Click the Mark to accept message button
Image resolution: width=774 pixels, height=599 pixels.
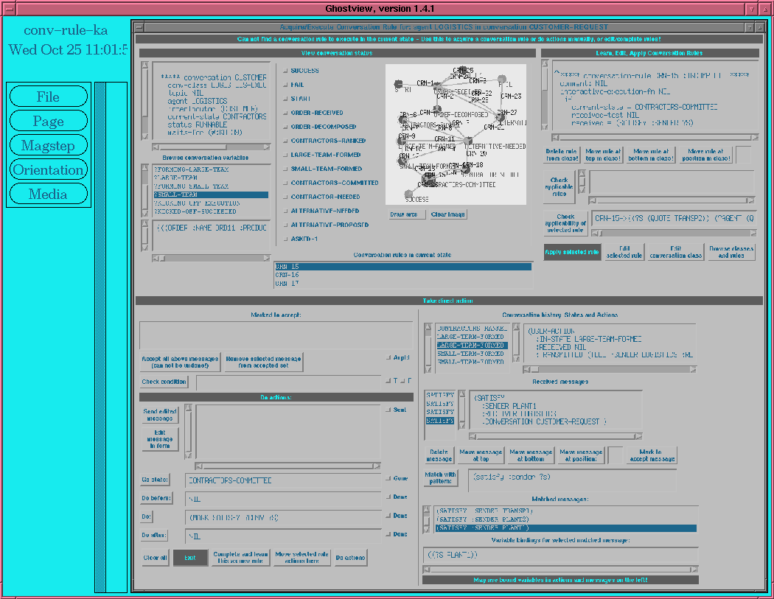[652, 455]
